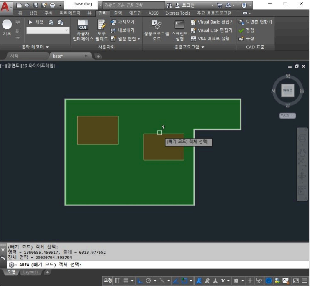Close the base* drawing tab
Viewport: 310px width, 286px height.
pos(86,56)
